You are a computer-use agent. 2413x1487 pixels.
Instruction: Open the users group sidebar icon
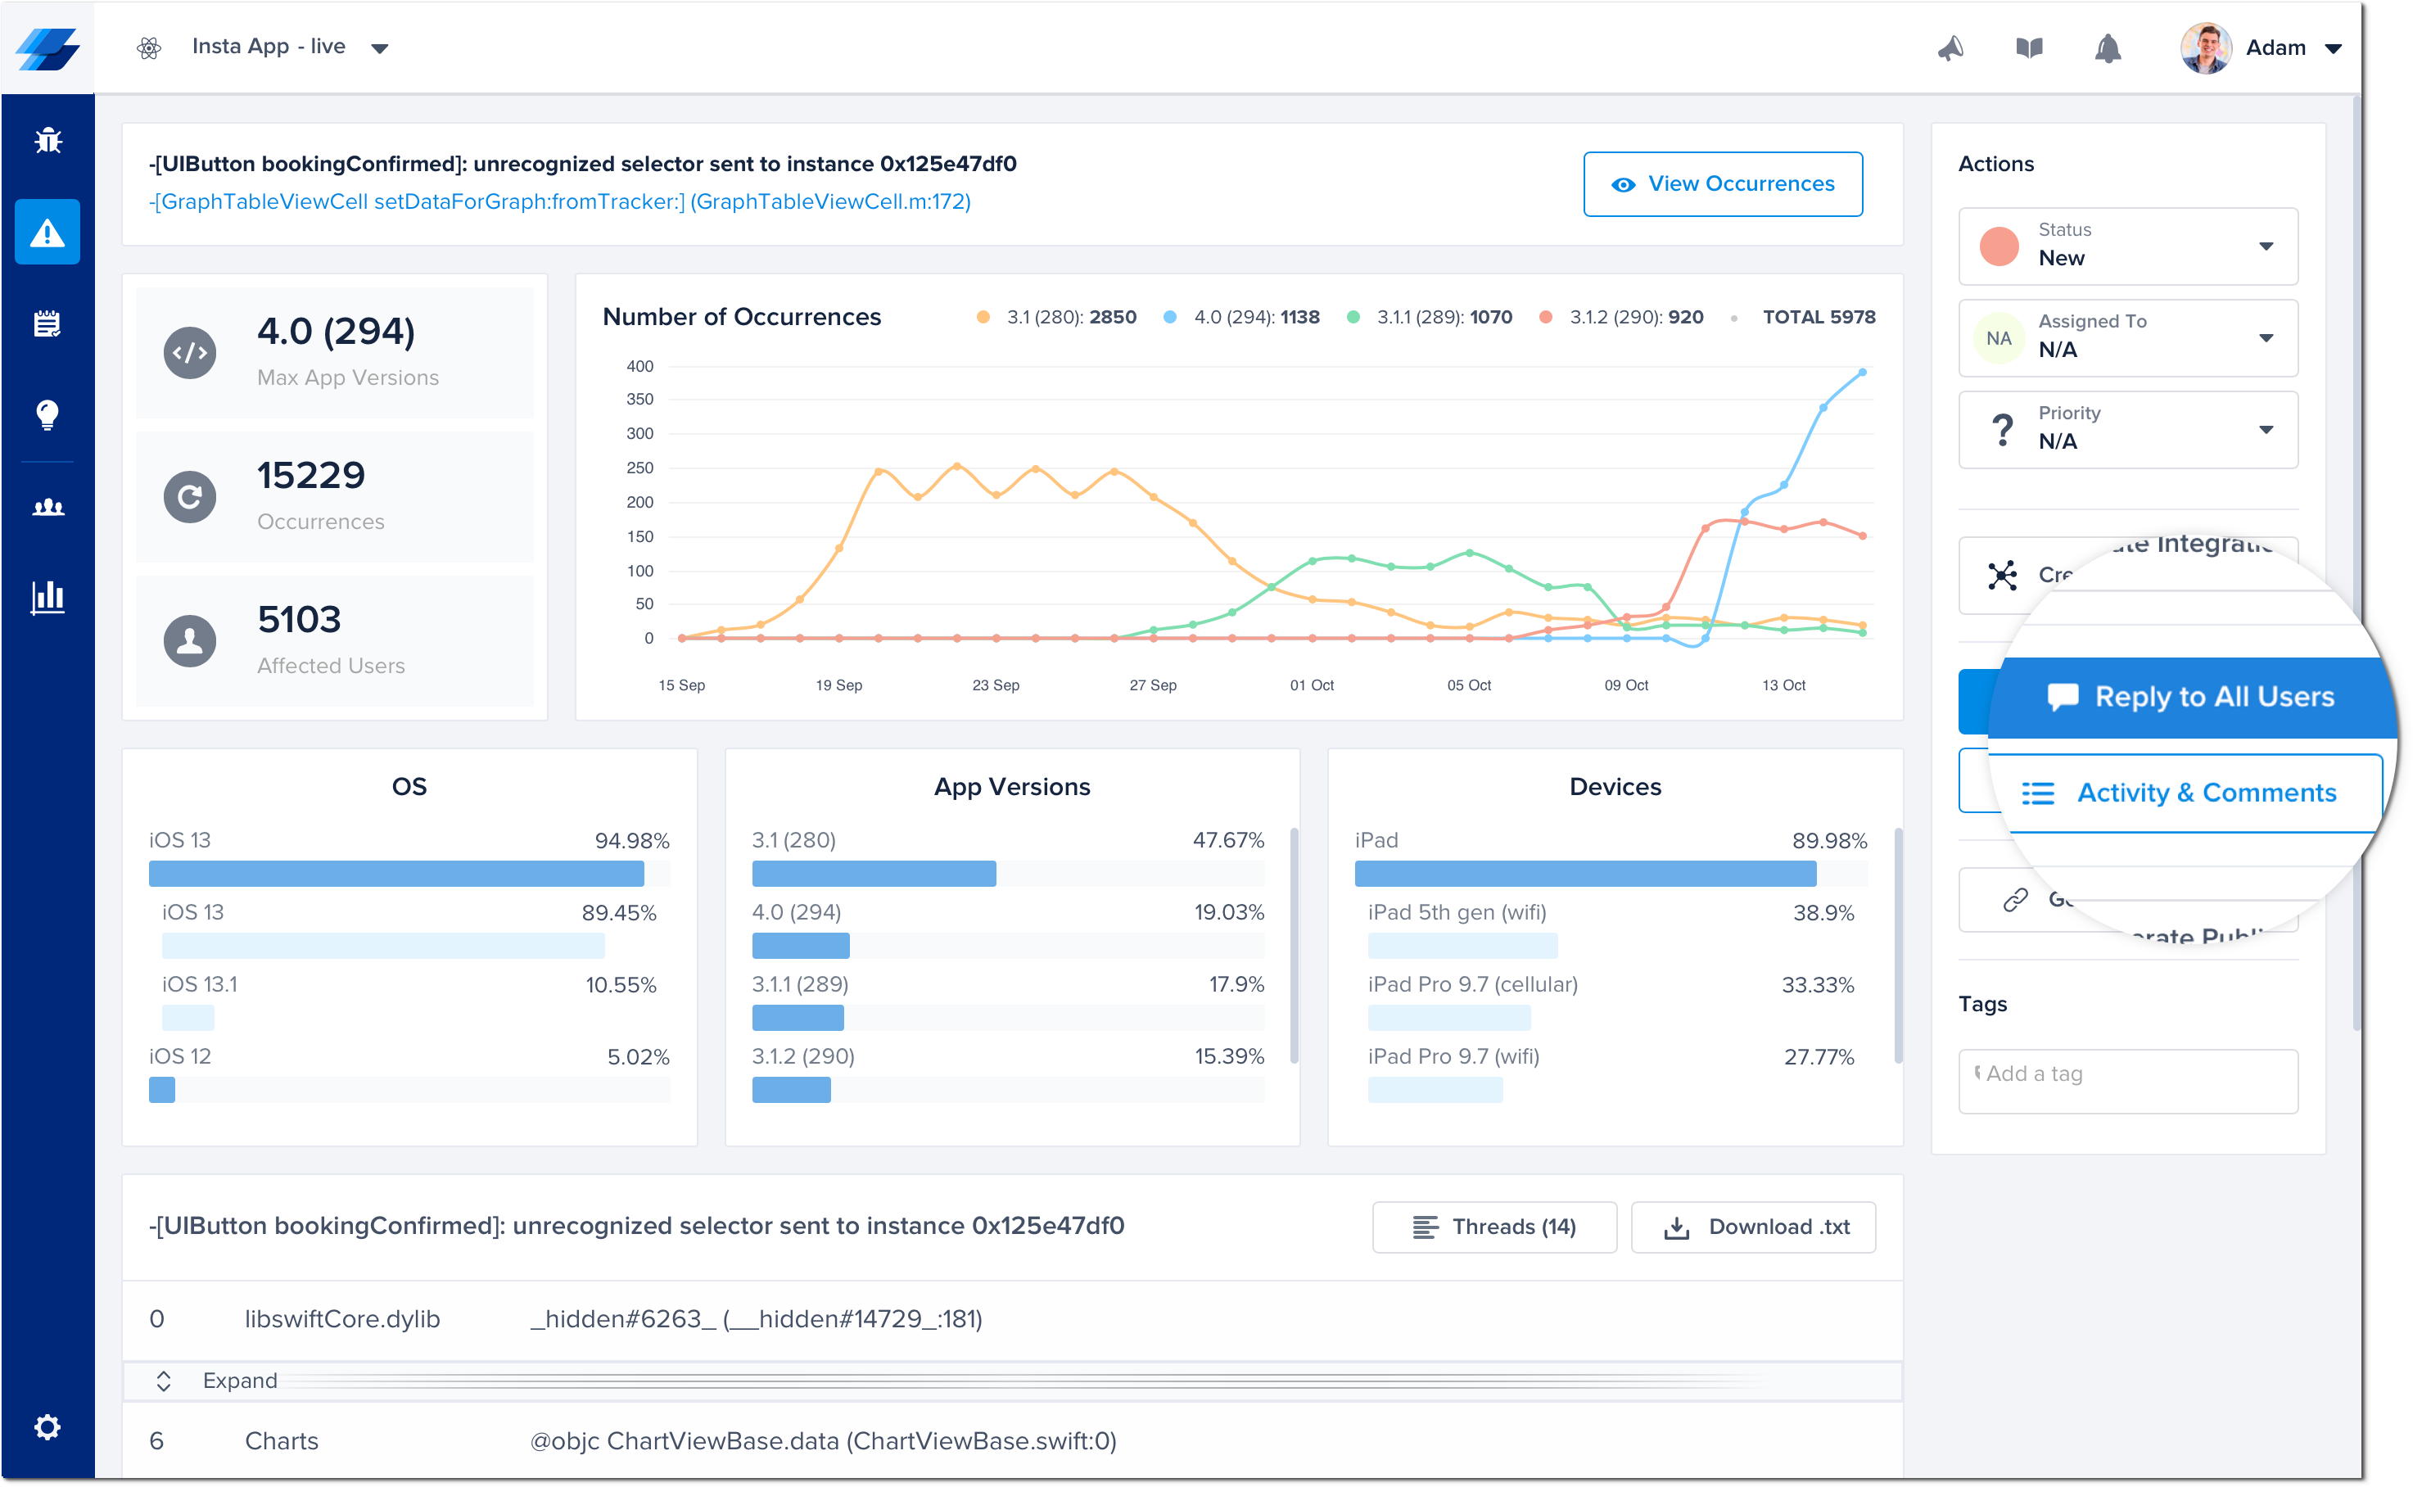tap(47, 507)
